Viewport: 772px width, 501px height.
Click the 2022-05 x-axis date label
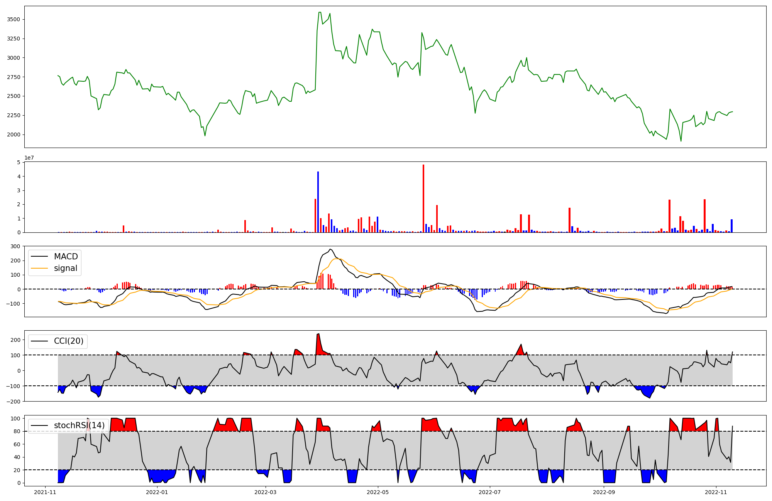[378, 492]
